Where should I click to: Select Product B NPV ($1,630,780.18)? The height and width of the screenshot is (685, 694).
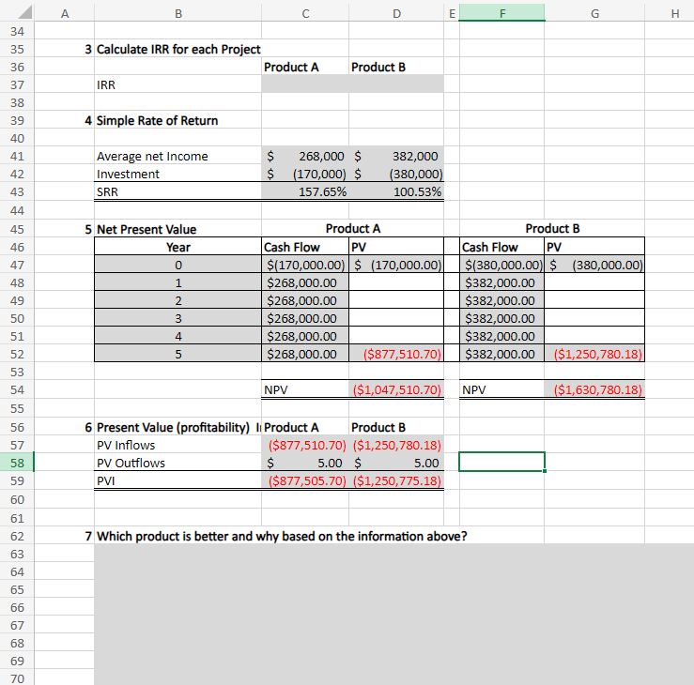point(594,389)
